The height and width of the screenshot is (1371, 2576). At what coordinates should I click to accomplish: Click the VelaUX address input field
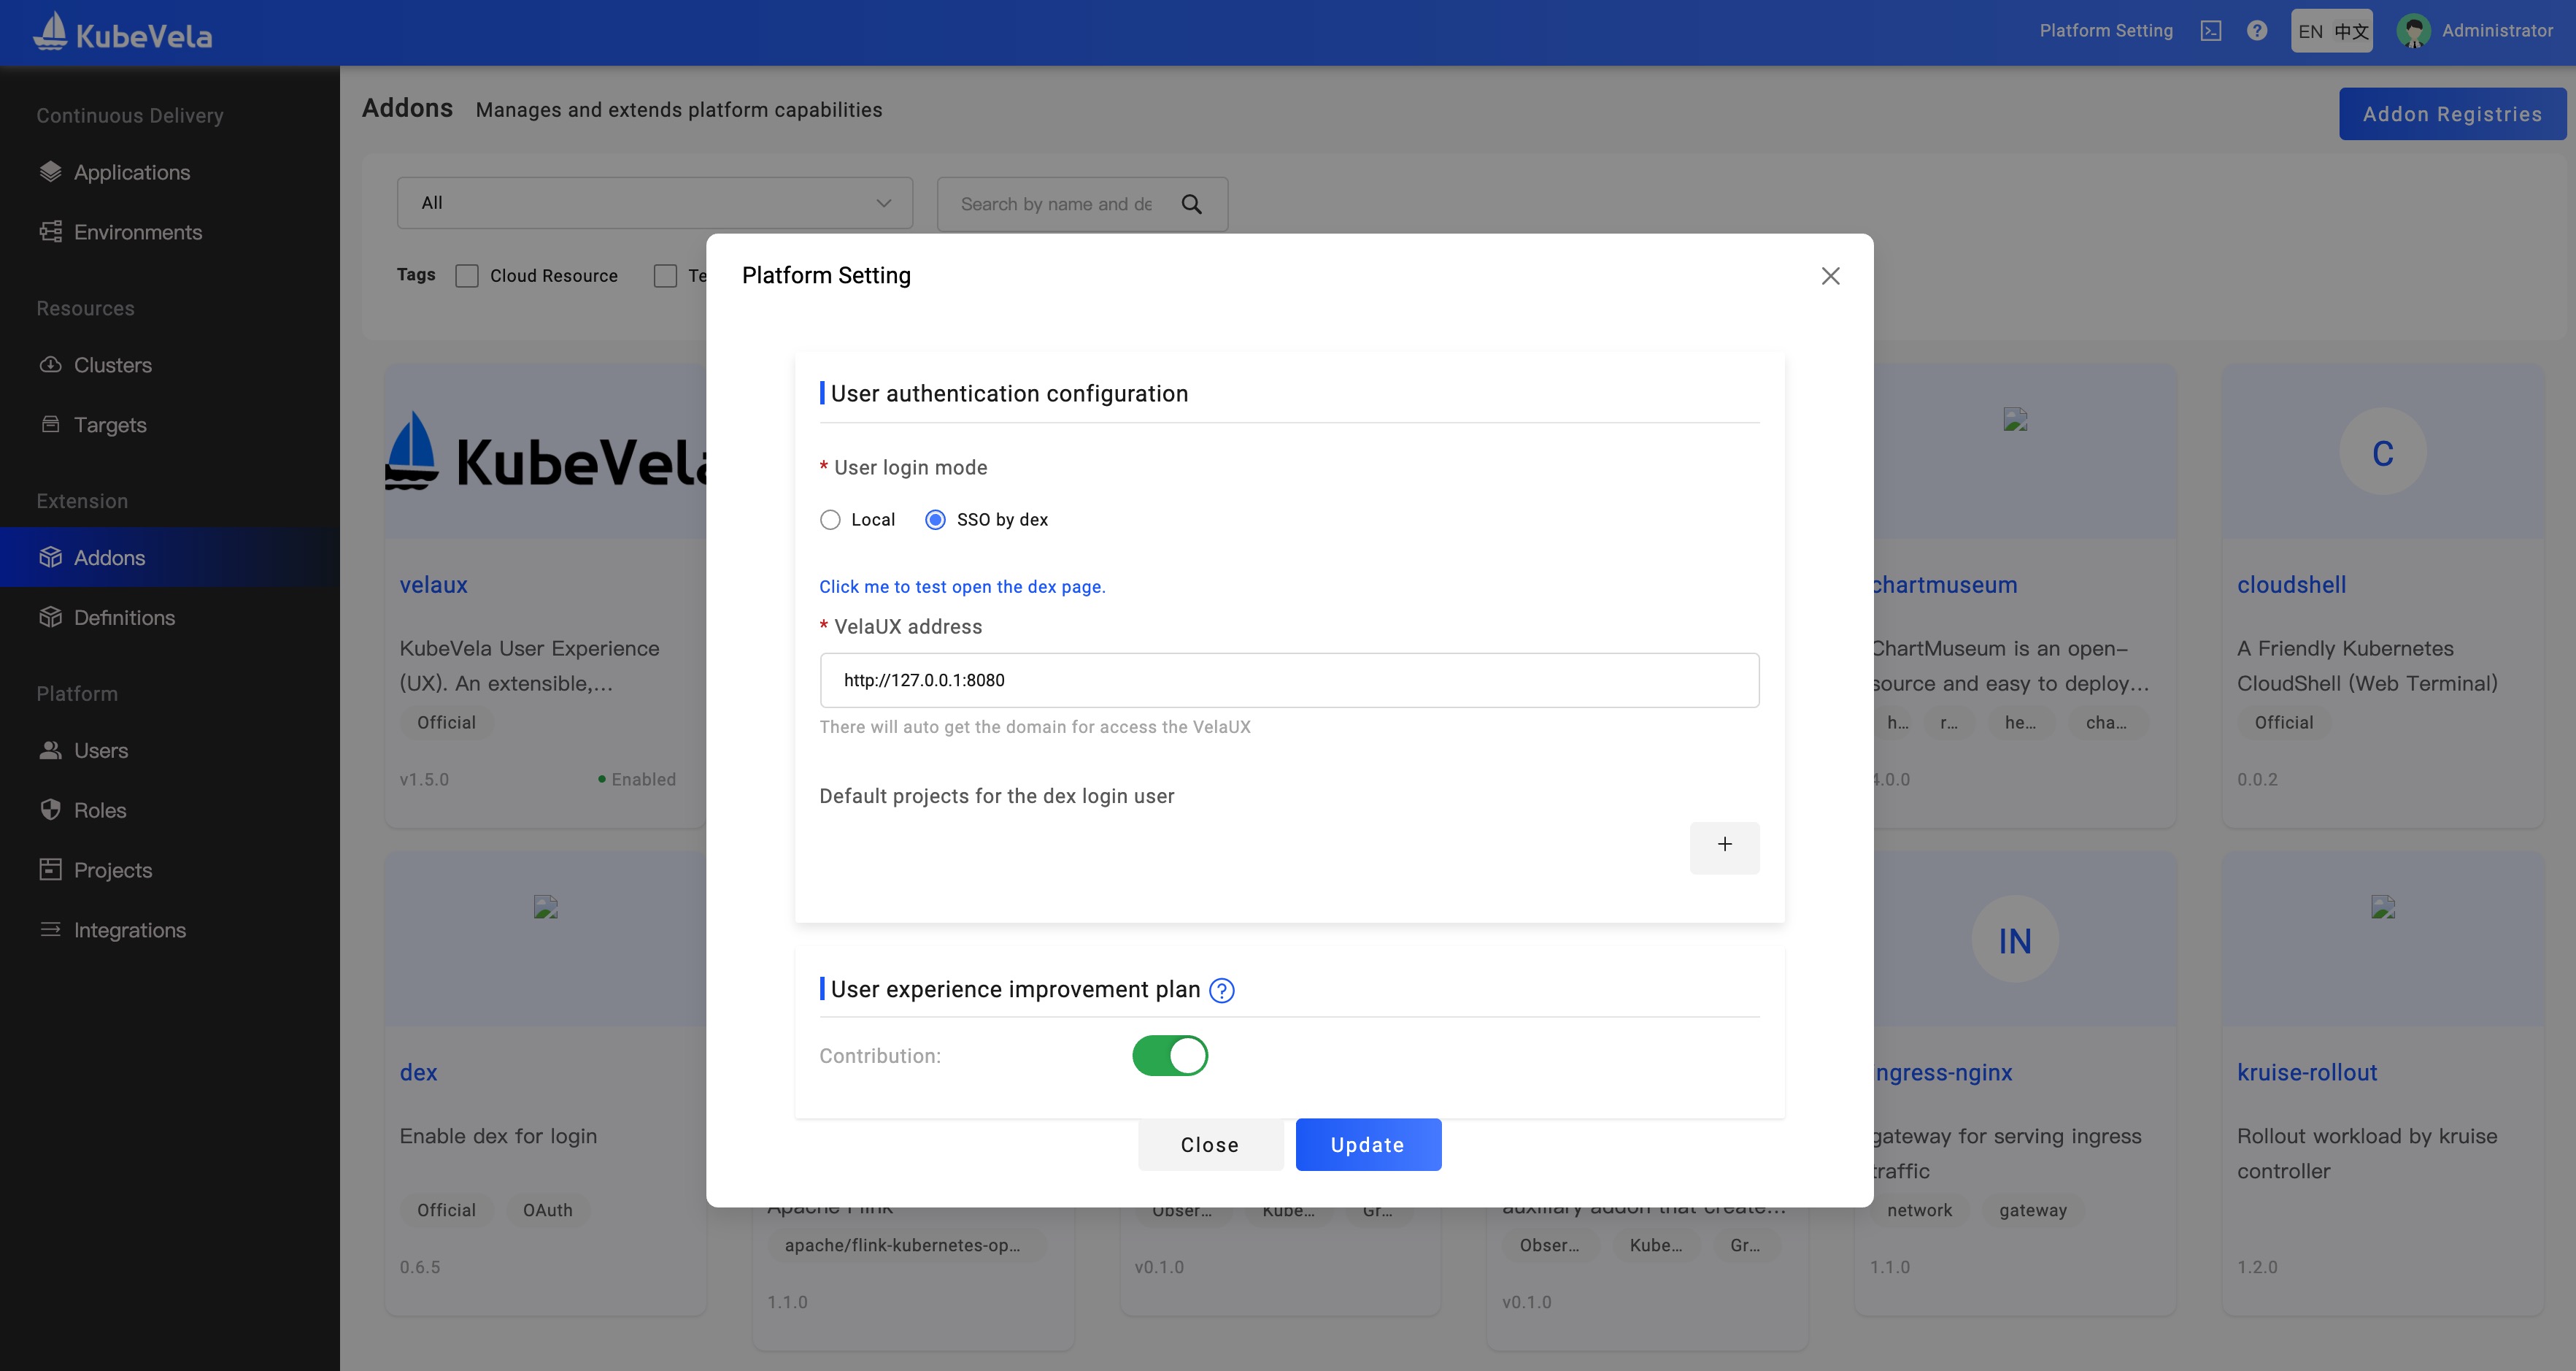(x=1288, y=680)
